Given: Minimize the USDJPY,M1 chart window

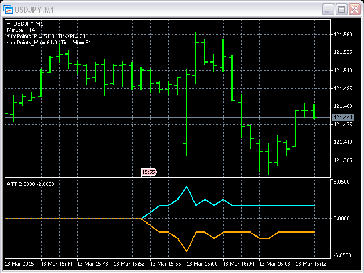Looking at the screenshot, I should (328, 9).
